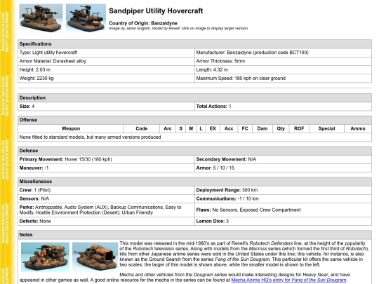This screenshot has height=284, width=379.
Task: Click the Weight: 2230 kg cell
Action: [x=106, y=79]
